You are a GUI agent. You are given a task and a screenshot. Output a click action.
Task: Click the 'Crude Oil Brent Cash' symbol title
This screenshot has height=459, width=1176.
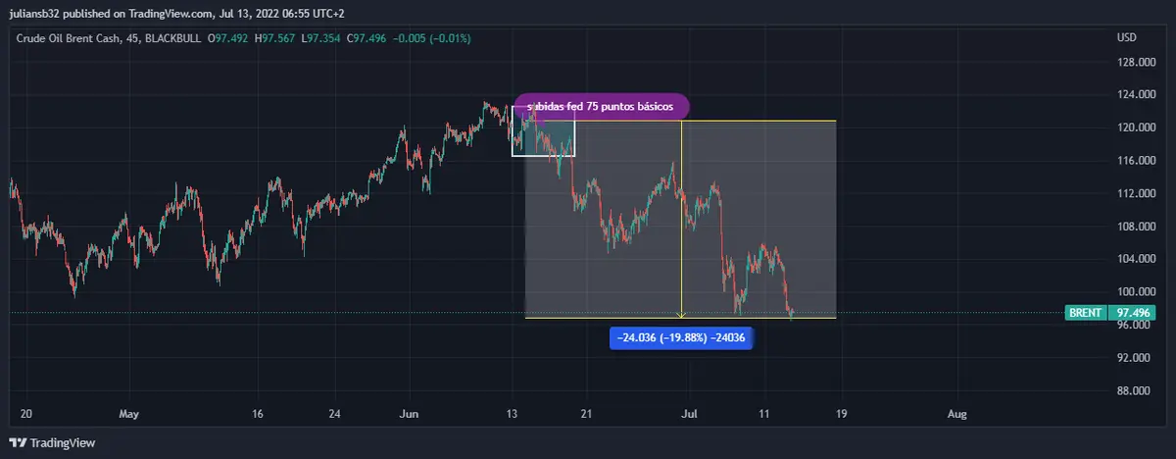pos(68,38)
